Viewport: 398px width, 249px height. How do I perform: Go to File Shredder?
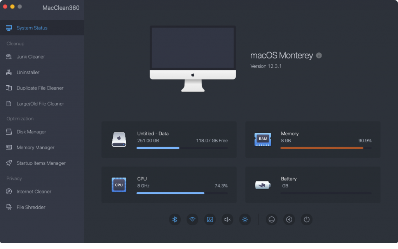[42, 207]
